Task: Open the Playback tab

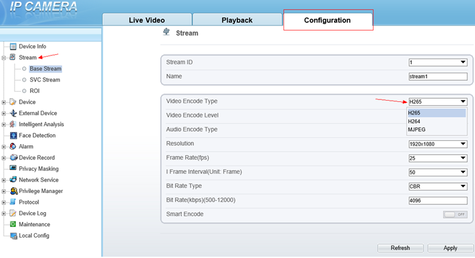Action: tap(237, 20)
